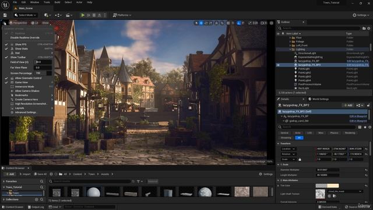Click Save All in Content Browser
Image resolution: width=373 pixels, height=210 pixels.
[40, 174]
